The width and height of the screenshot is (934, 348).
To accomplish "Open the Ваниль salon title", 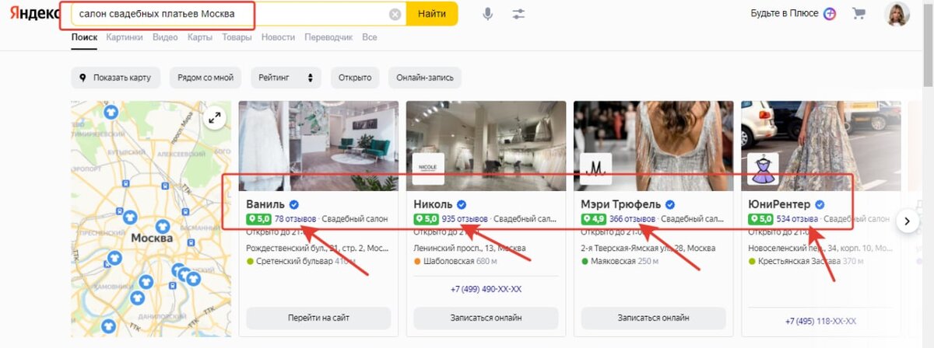I will tap(265, 204).
